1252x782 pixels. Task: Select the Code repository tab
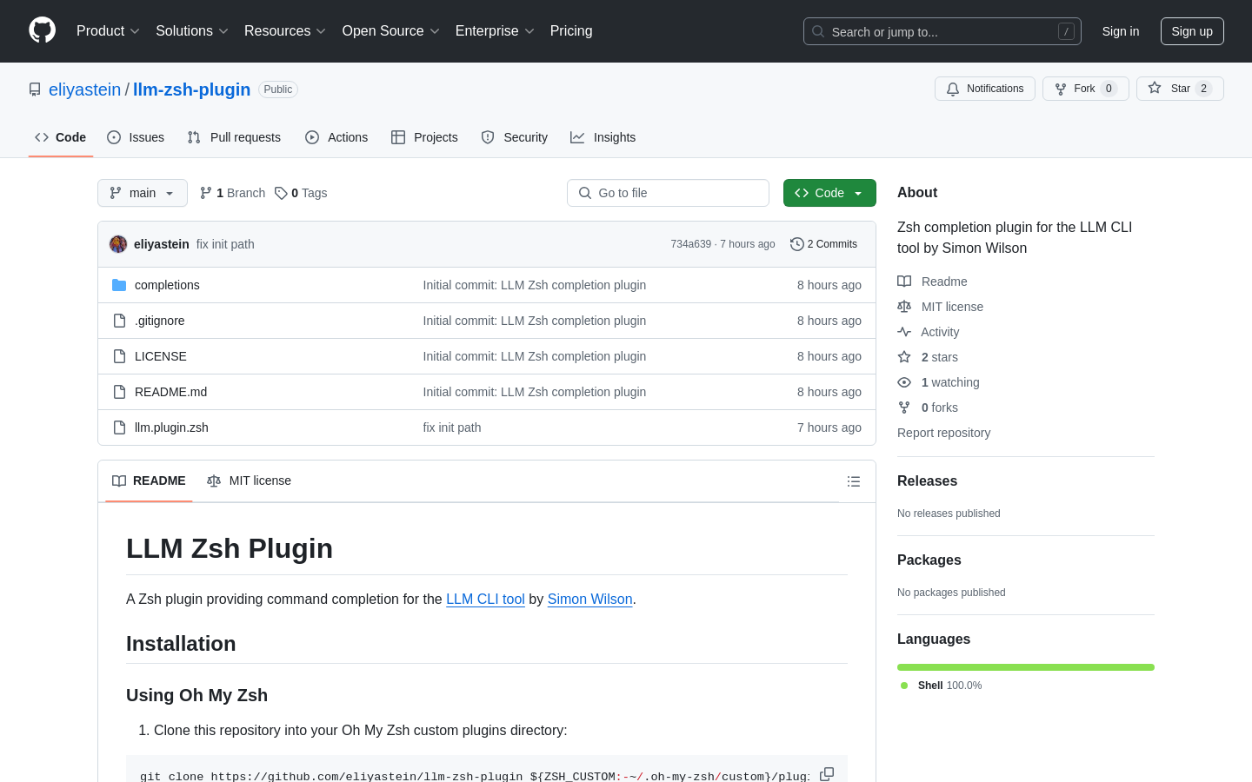(x=61, y=137)
